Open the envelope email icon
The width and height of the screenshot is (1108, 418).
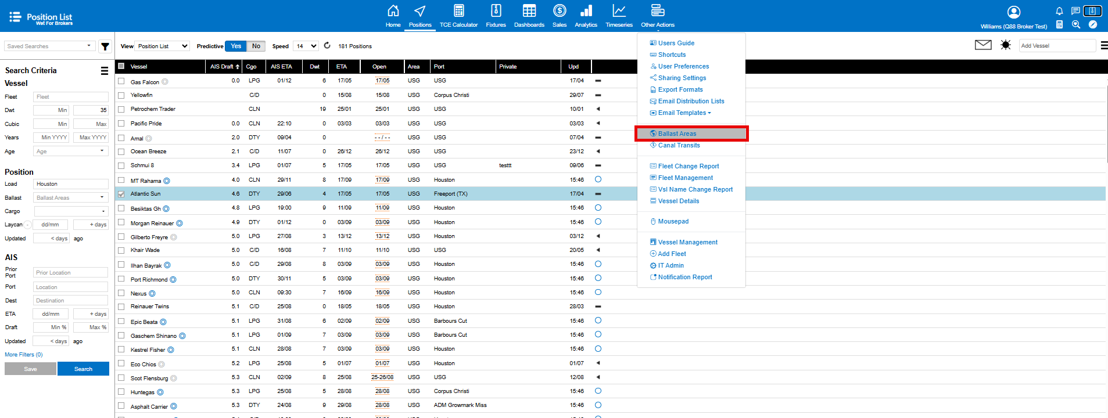point(983,45)
